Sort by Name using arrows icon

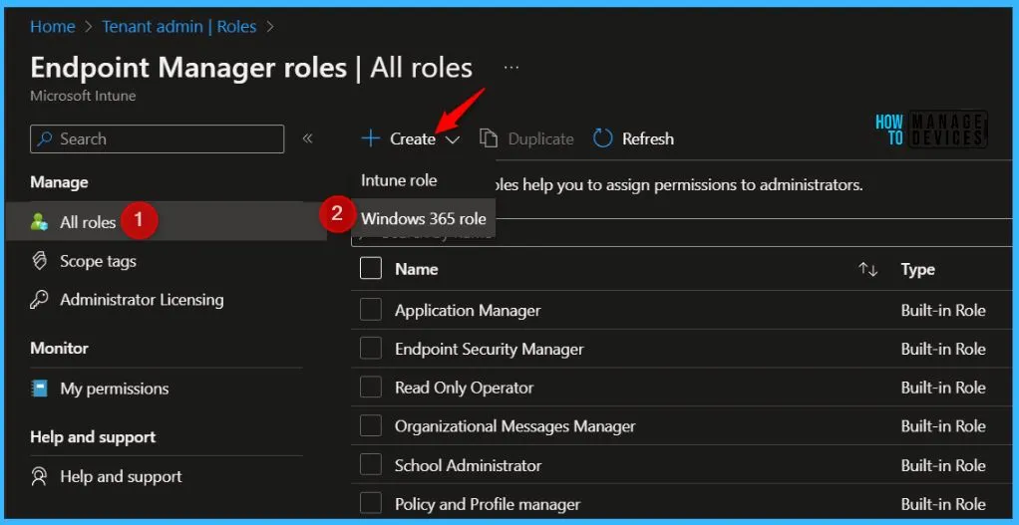[868, 269]
